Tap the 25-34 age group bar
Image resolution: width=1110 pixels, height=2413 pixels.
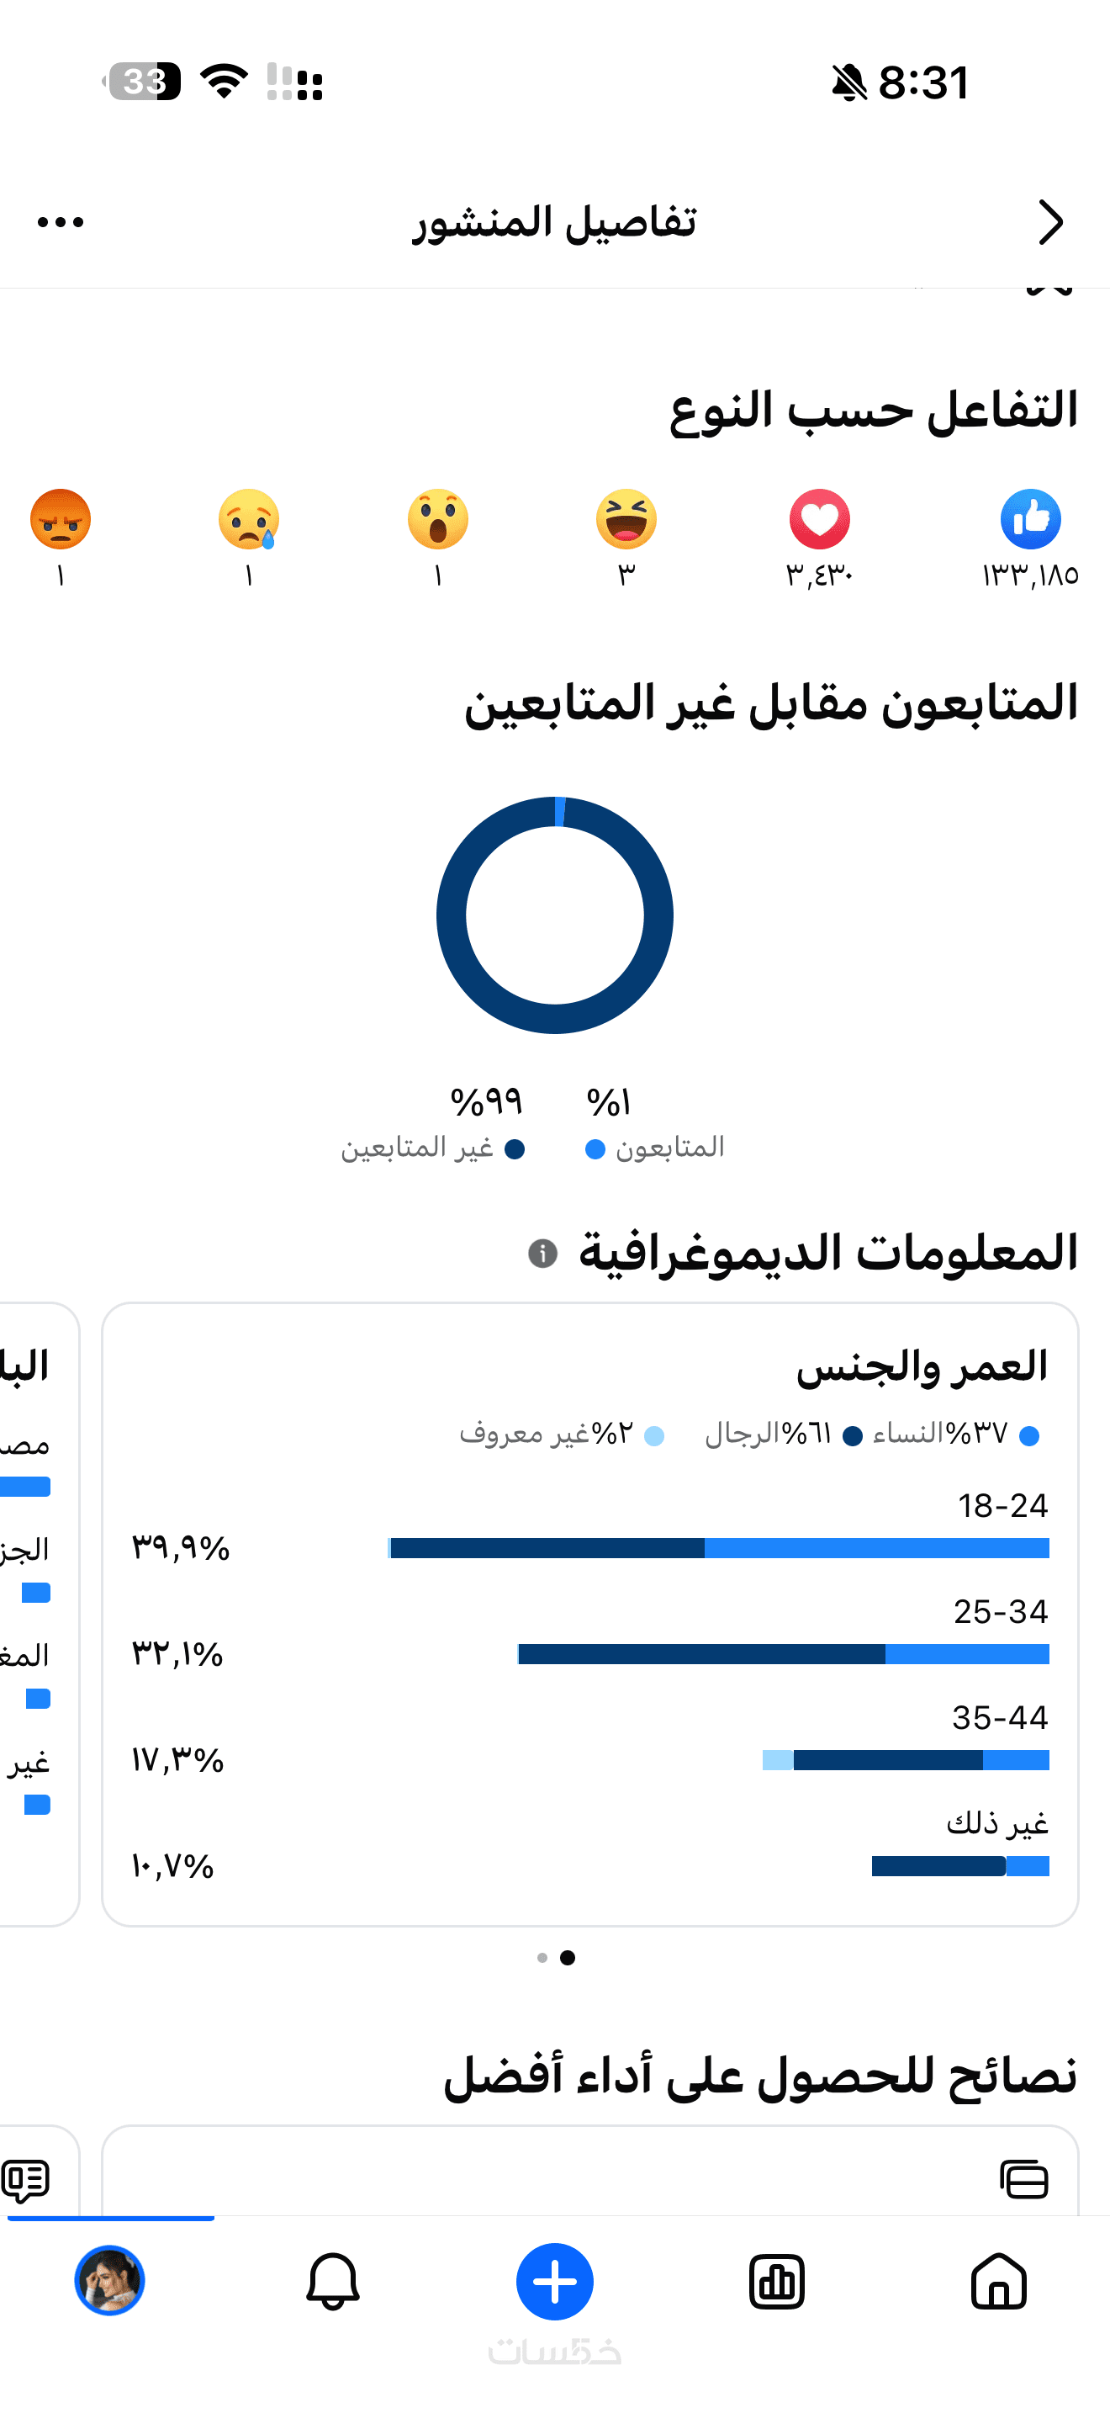point(782,1653)
